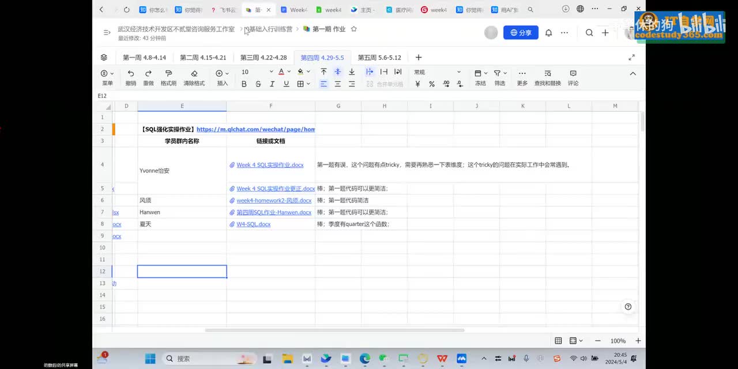738x369 pixels.
Task: Click the redo (重做) icon
Action: (x=148, y=73)
